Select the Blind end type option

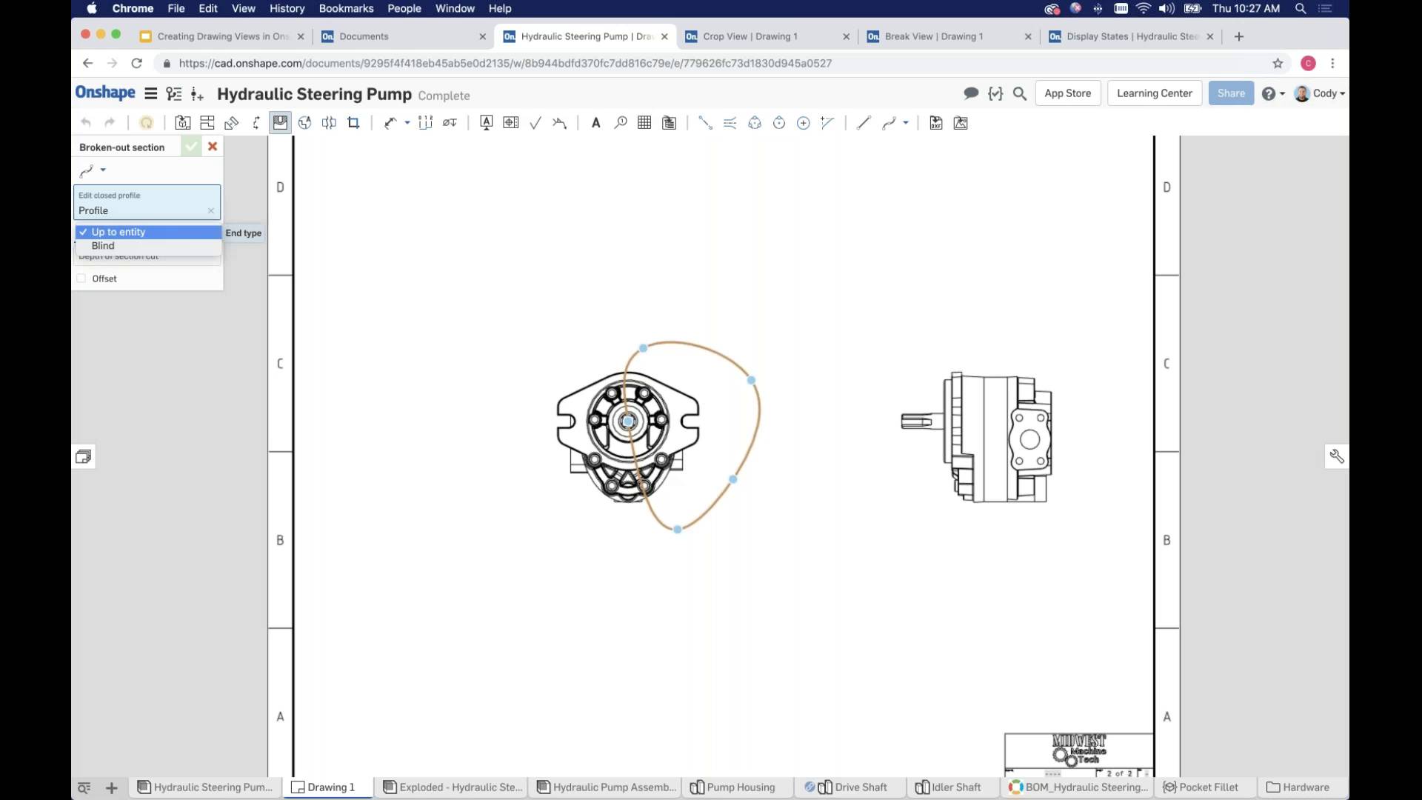[x=103, y=246]
